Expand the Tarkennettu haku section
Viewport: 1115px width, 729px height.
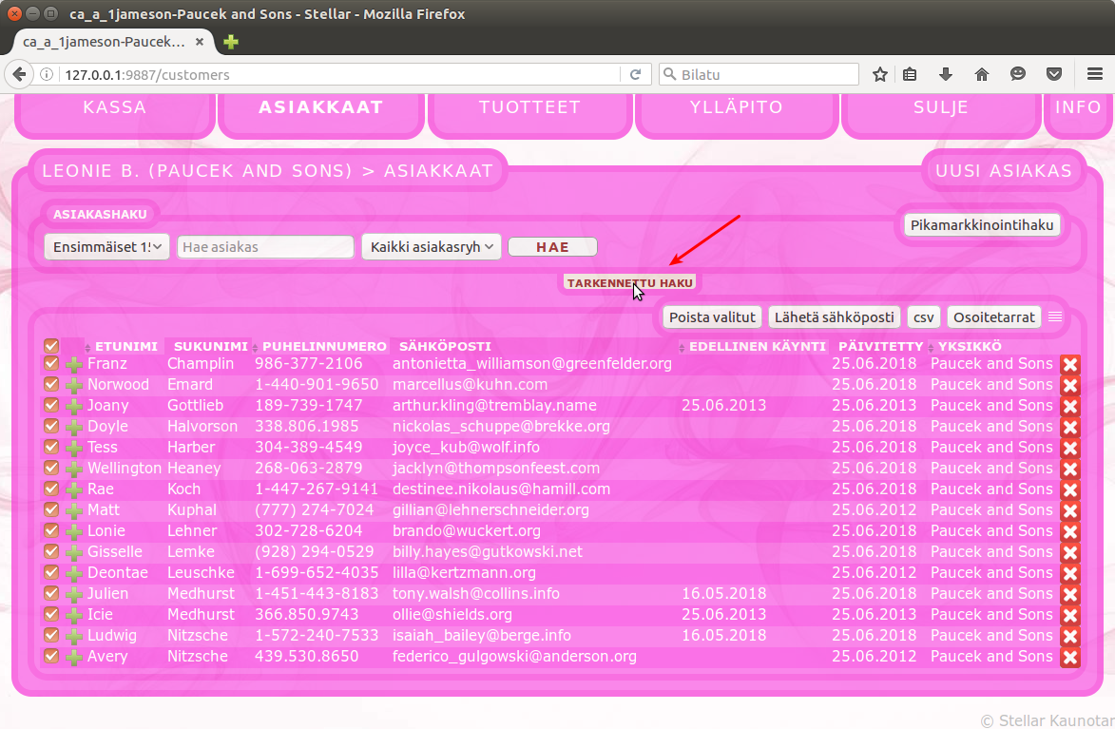click(x=630, y=282)
